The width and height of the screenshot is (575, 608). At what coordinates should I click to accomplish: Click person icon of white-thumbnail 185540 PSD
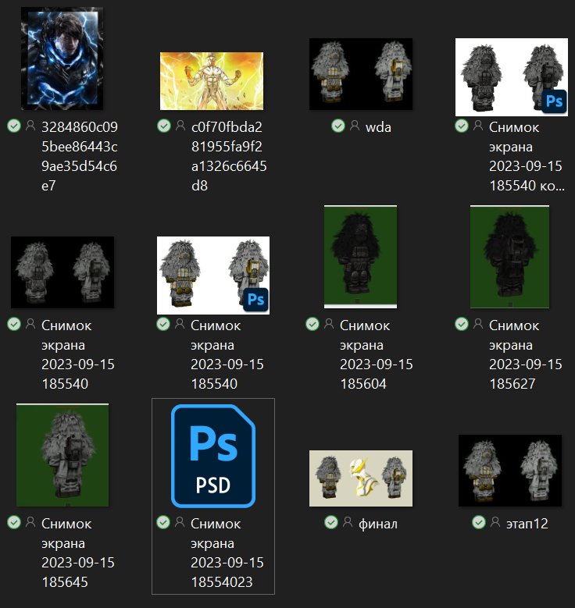(x=180, y=324)
